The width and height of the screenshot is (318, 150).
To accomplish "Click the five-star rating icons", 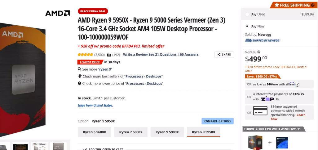I will pyautogui.click(x=85, y=55).
